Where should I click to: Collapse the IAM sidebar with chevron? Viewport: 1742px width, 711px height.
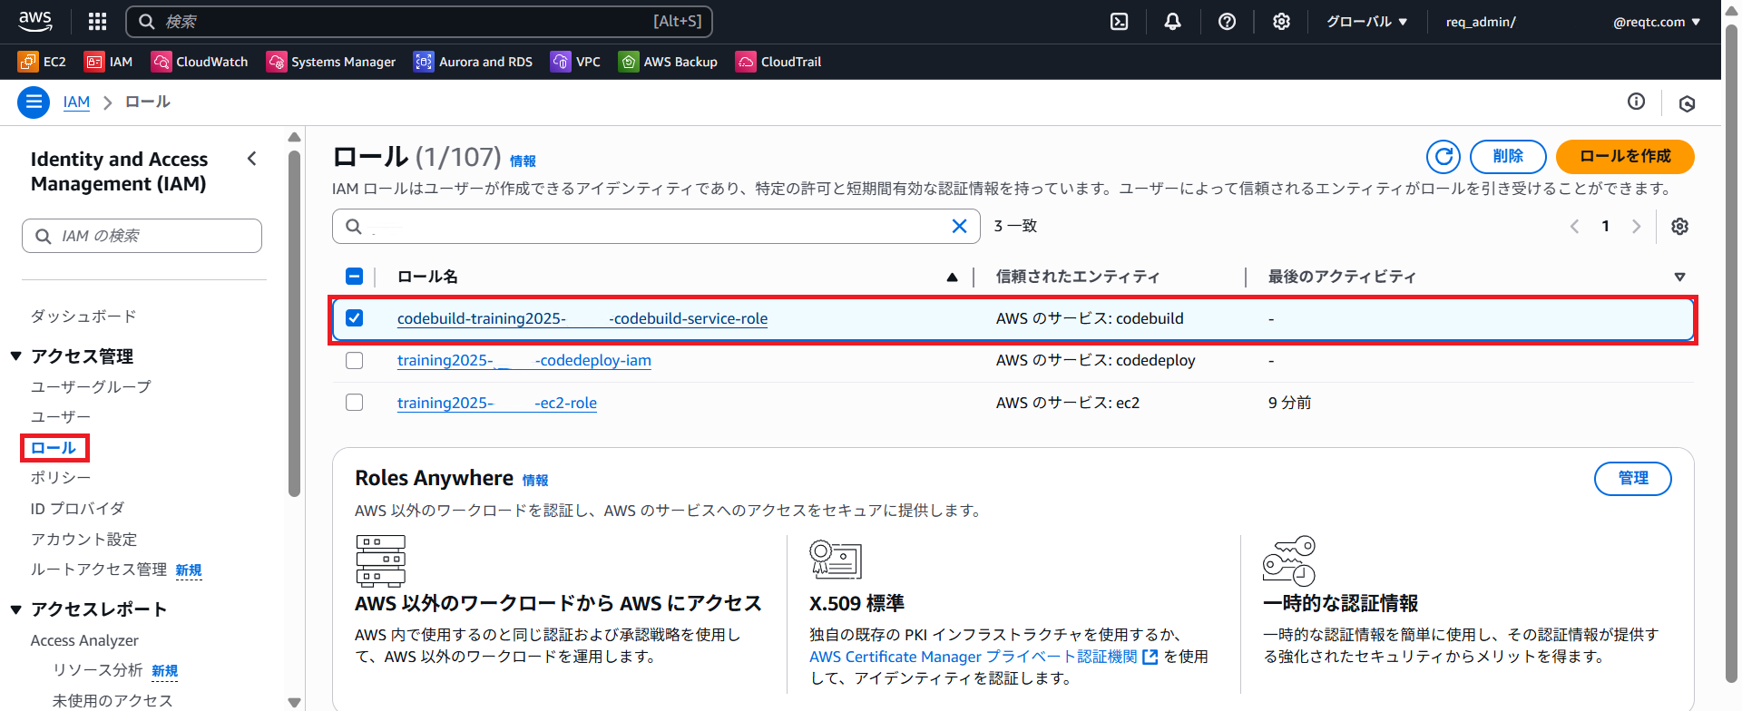tap(252, 159)
